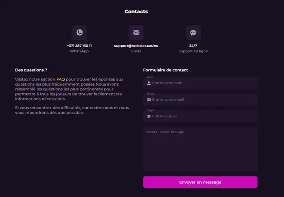Image resolution: width=284 pixels, height=197 pixels.
Task: Click the "Email" label below the support address
Action: point(136,51)
